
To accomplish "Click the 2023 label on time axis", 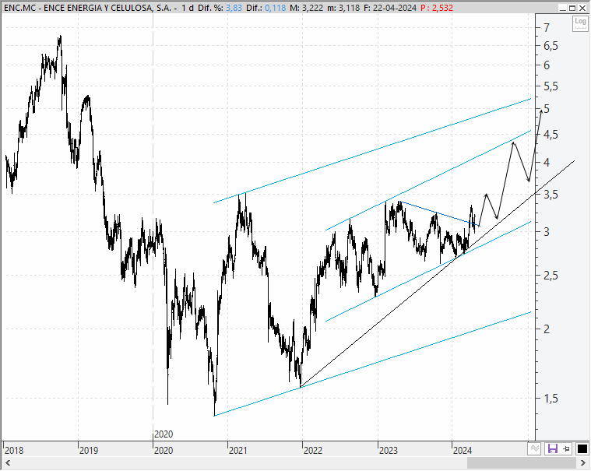I will [389, 450].
